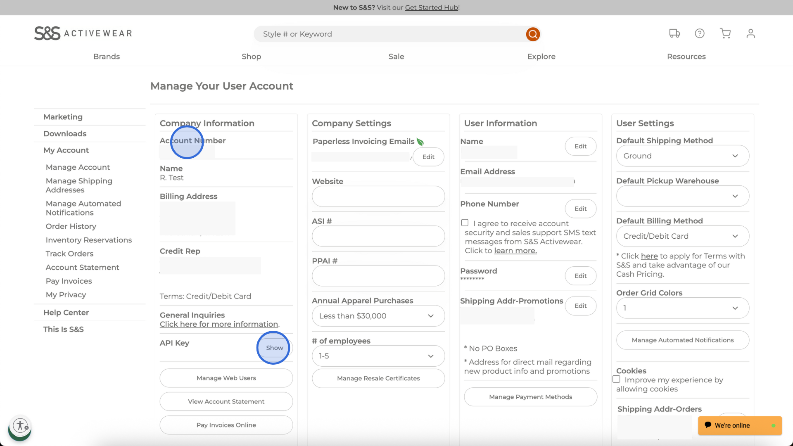Image resolution: width=793 pixels, height=446 pixels.
Task: Check the SMS text messages agreement checkbox
Action: point(465,223)
